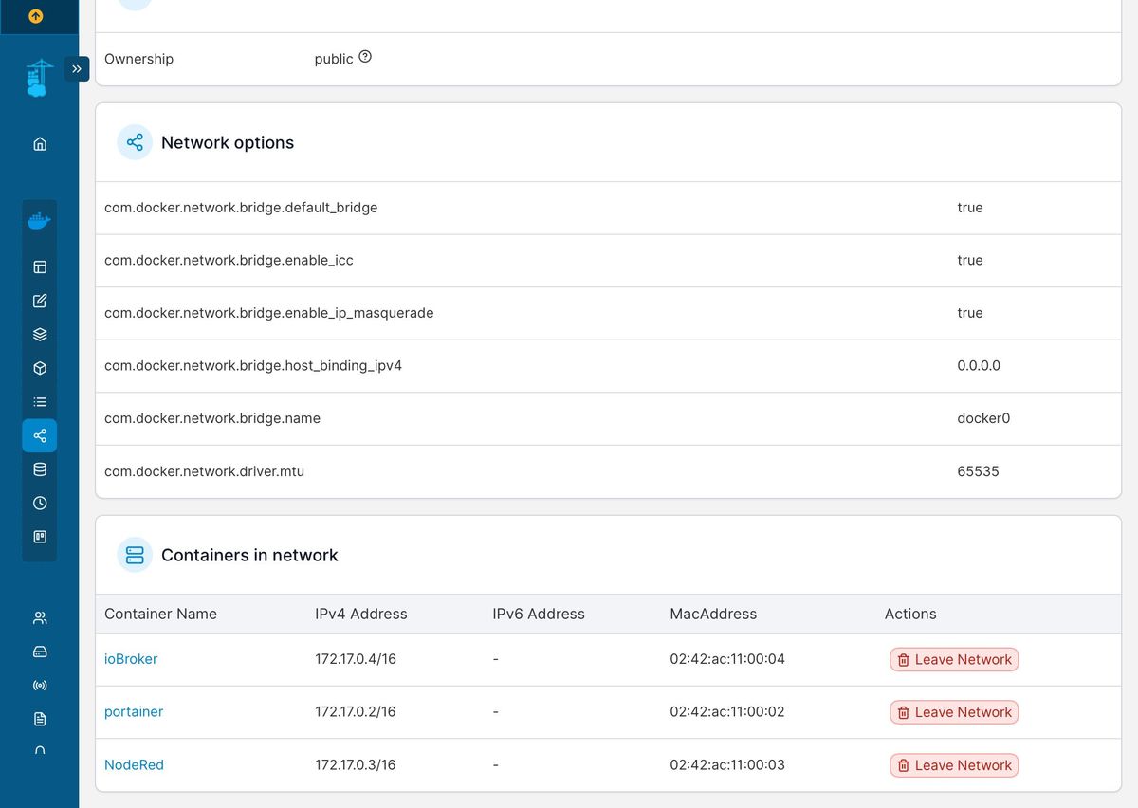Click Leave Network for ioBroker
The width and height of the screenshot is (1138, 808).
point(954,660)
